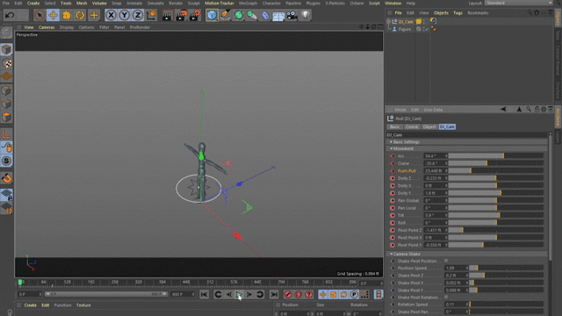Image resolution: width=562 pixels, height=316 pixels.
Task: Toggle Parameter P keying icon
Action: [354, 295]
